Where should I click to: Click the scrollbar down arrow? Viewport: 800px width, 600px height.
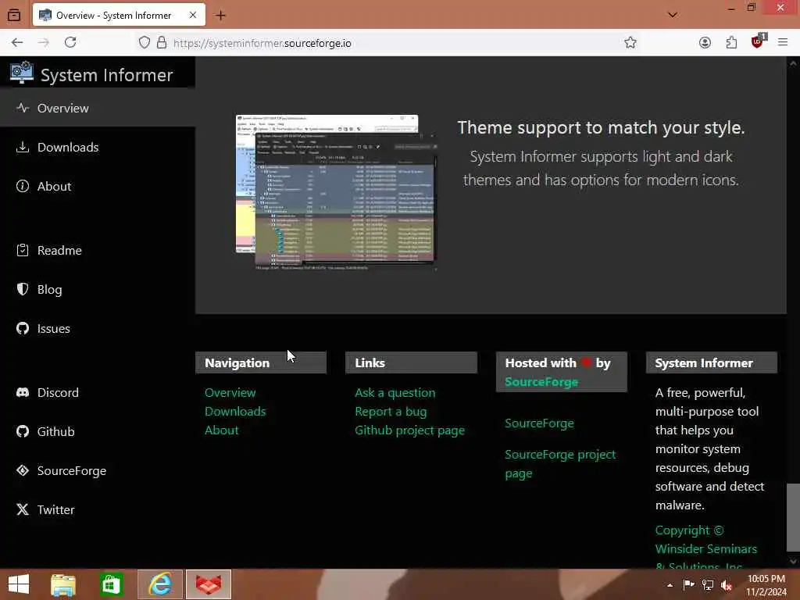click(793, 561)
